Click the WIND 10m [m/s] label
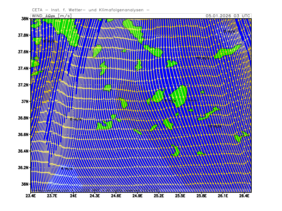The image size is (282, 211). tap(51, 16)
